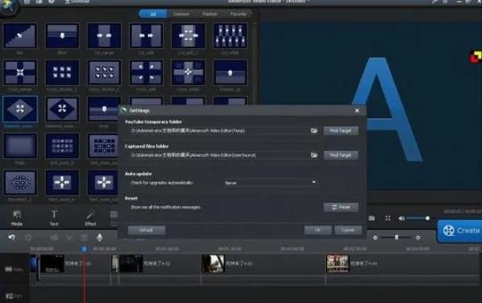This screenshot has height=303, width=482.
Task: Click the highlighted Diamond_zoom transition
Action: [20, 109]
